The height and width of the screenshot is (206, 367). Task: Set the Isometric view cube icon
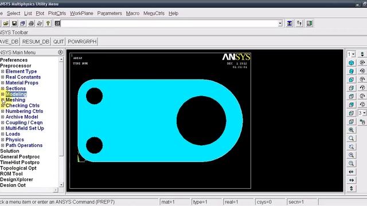pyautogui.click(x=351, y=63)
